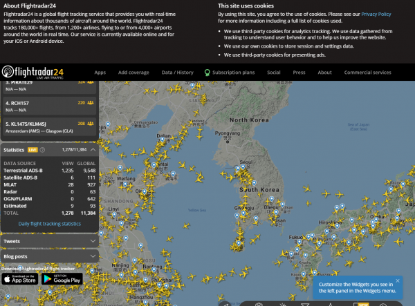The height and width of the screenshot is (306, 415).
Task: Click the Pyongyang city marker
Action: coord(228,142)
